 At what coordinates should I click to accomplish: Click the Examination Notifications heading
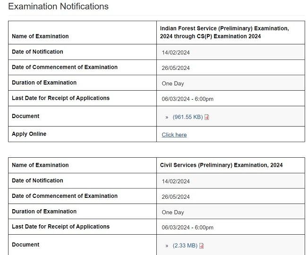tap(58, 7)
